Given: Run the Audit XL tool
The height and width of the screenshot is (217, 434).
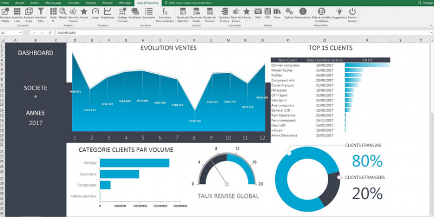Looking at the screenshot, I should tap(53, 14).
